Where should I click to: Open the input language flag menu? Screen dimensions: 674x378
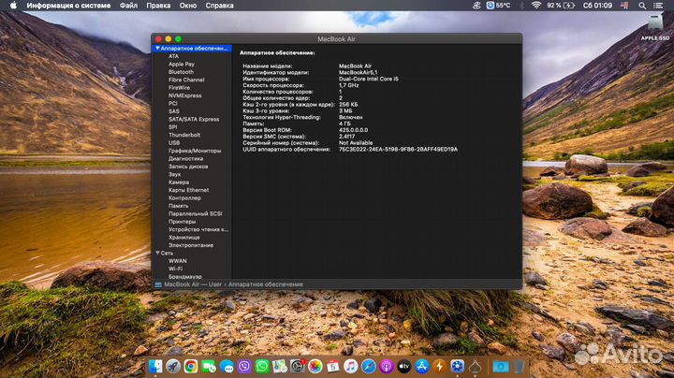pyautogui.click(x=624, y=6)
